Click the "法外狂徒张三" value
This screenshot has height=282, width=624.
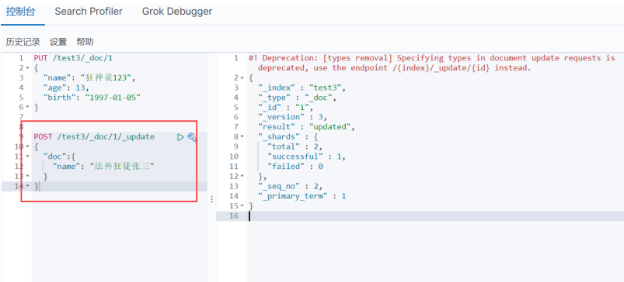point(122,167)
